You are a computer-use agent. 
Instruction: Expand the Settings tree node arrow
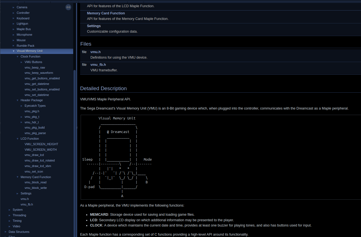click(17, 193)
